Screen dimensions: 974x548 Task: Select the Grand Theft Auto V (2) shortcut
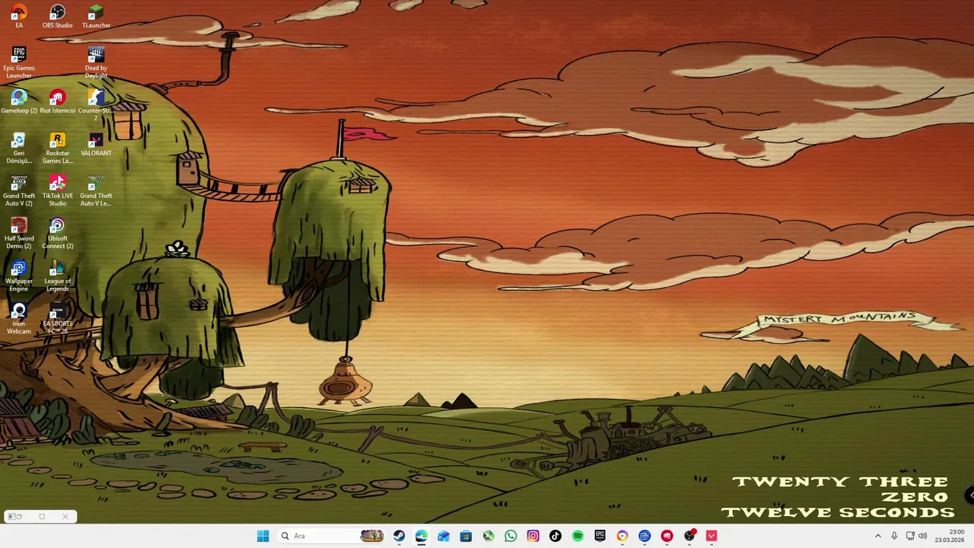pyautogui.click(x=19, y=190)
